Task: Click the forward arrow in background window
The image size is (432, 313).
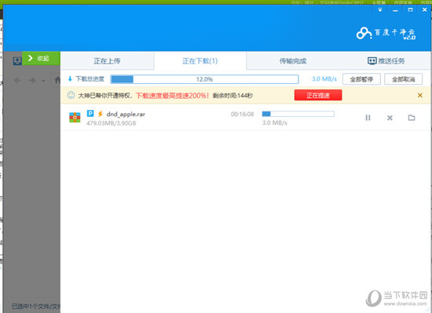Action: tap(32, 80)
